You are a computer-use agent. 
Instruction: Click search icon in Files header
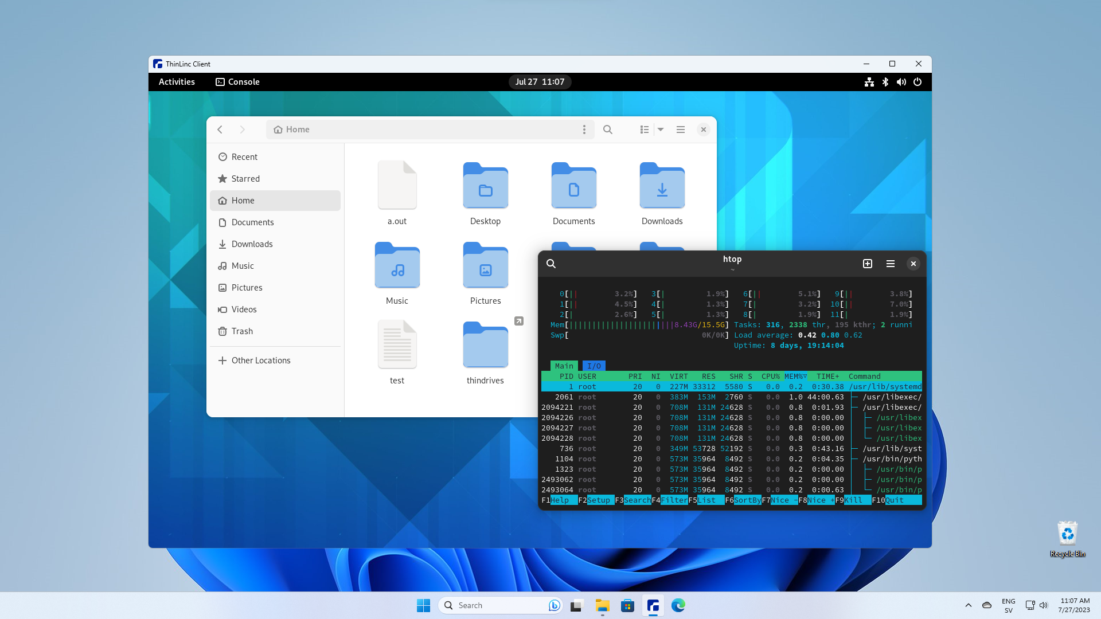coord(608,130)
